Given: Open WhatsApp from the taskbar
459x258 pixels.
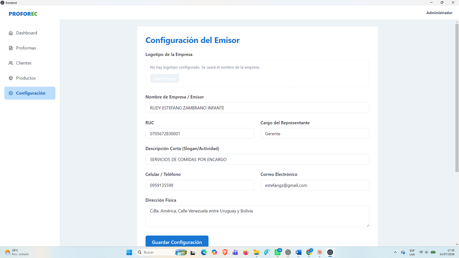Looking at the screenshot, I should [278, 252].
